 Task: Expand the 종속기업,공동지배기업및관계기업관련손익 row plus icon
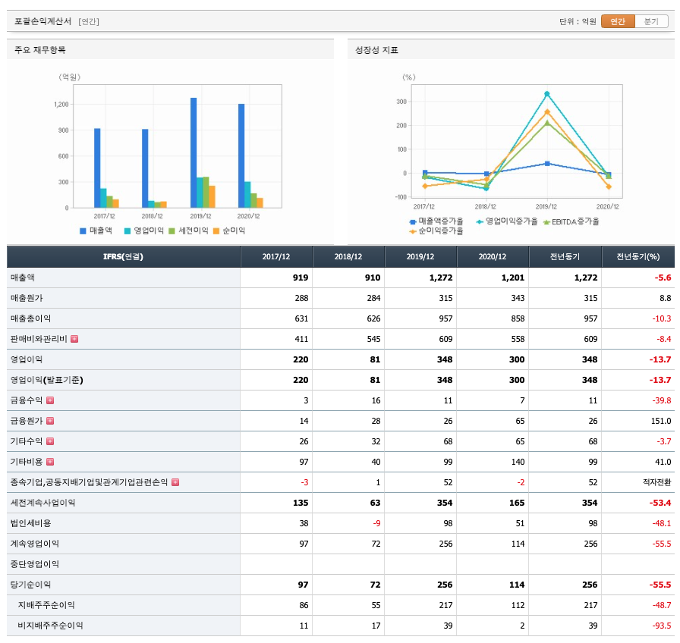[175, 482]
